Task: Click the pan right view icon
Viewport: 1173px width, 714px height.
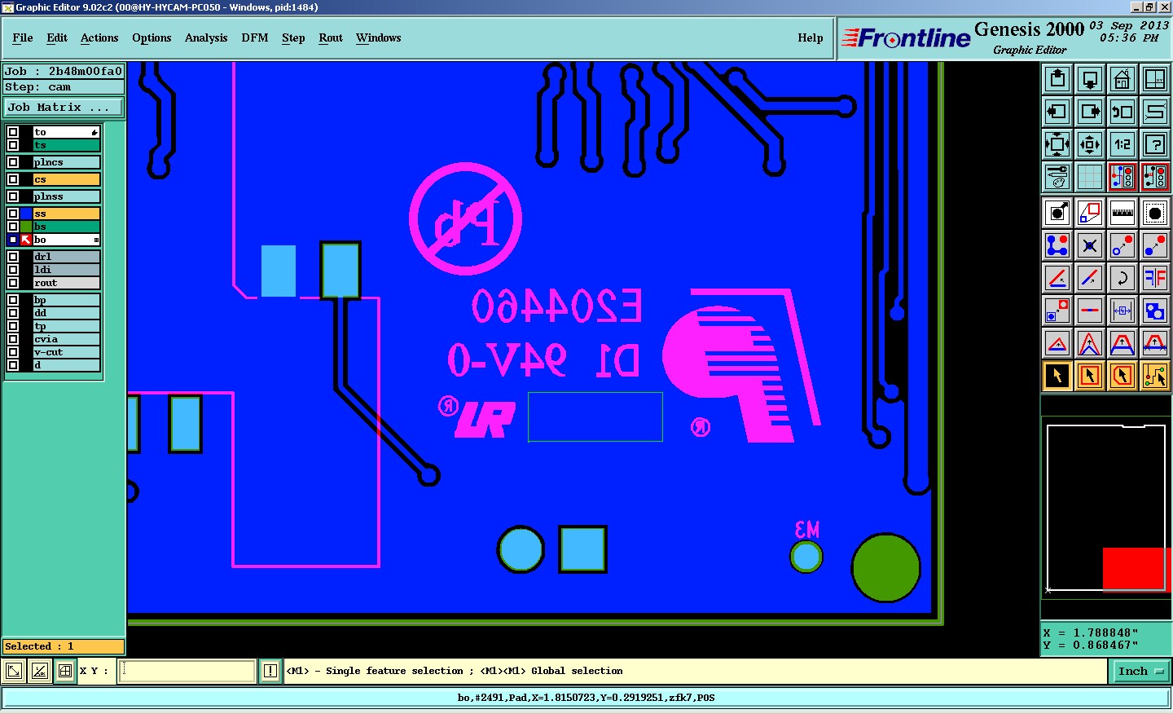Action: point(1090,112)
